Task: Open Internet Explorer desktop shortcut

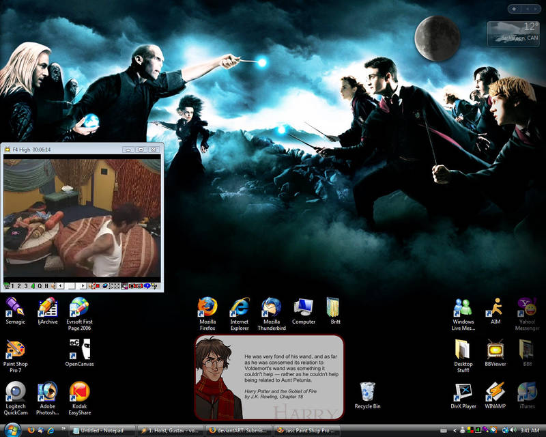Action: point(240,313)
